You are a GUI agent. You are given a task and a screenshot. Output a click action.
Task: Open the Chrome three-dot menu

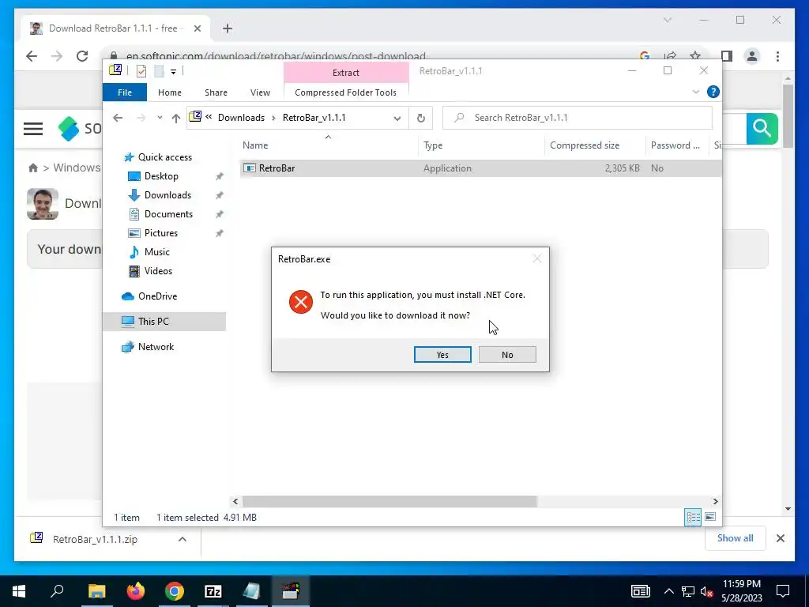777,56
